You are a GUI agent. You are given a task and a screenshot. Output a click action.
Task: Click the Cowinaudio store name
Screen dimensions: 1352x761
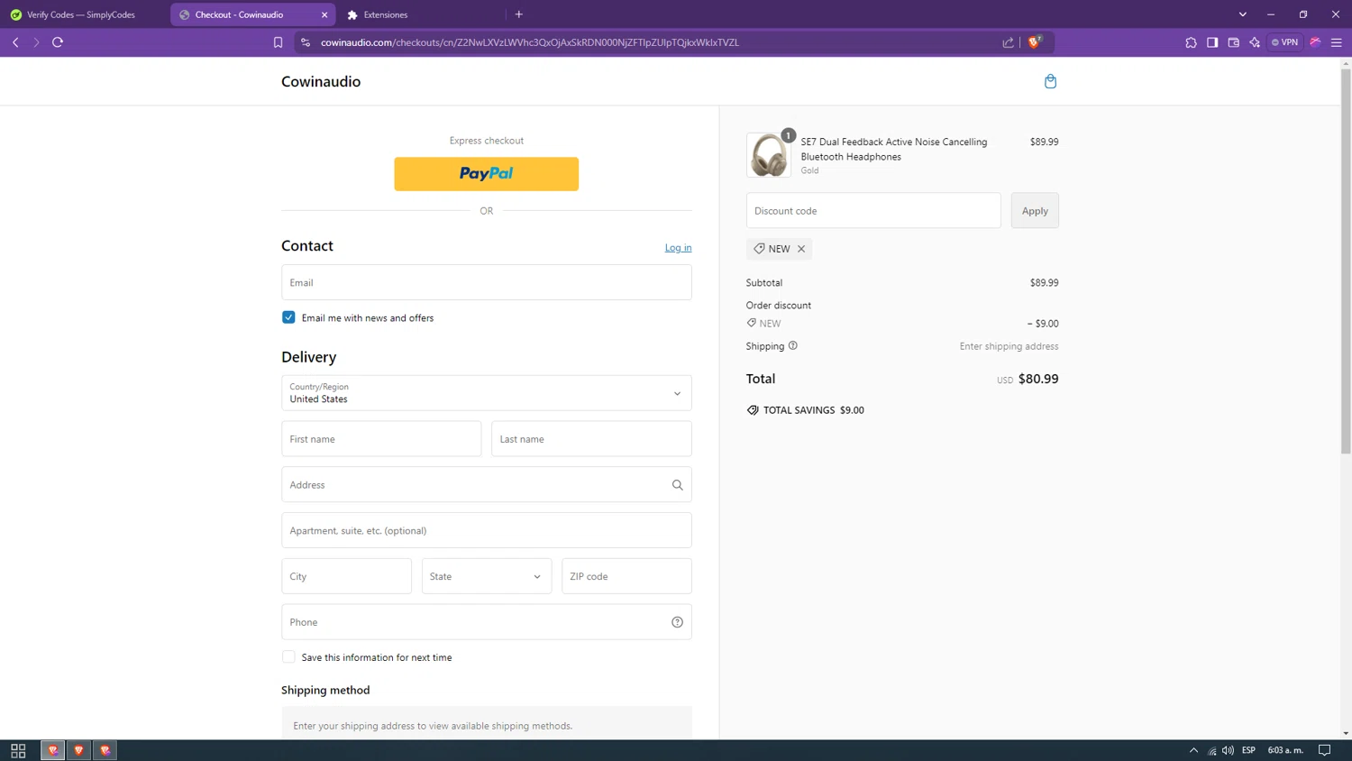click(321, 81)
